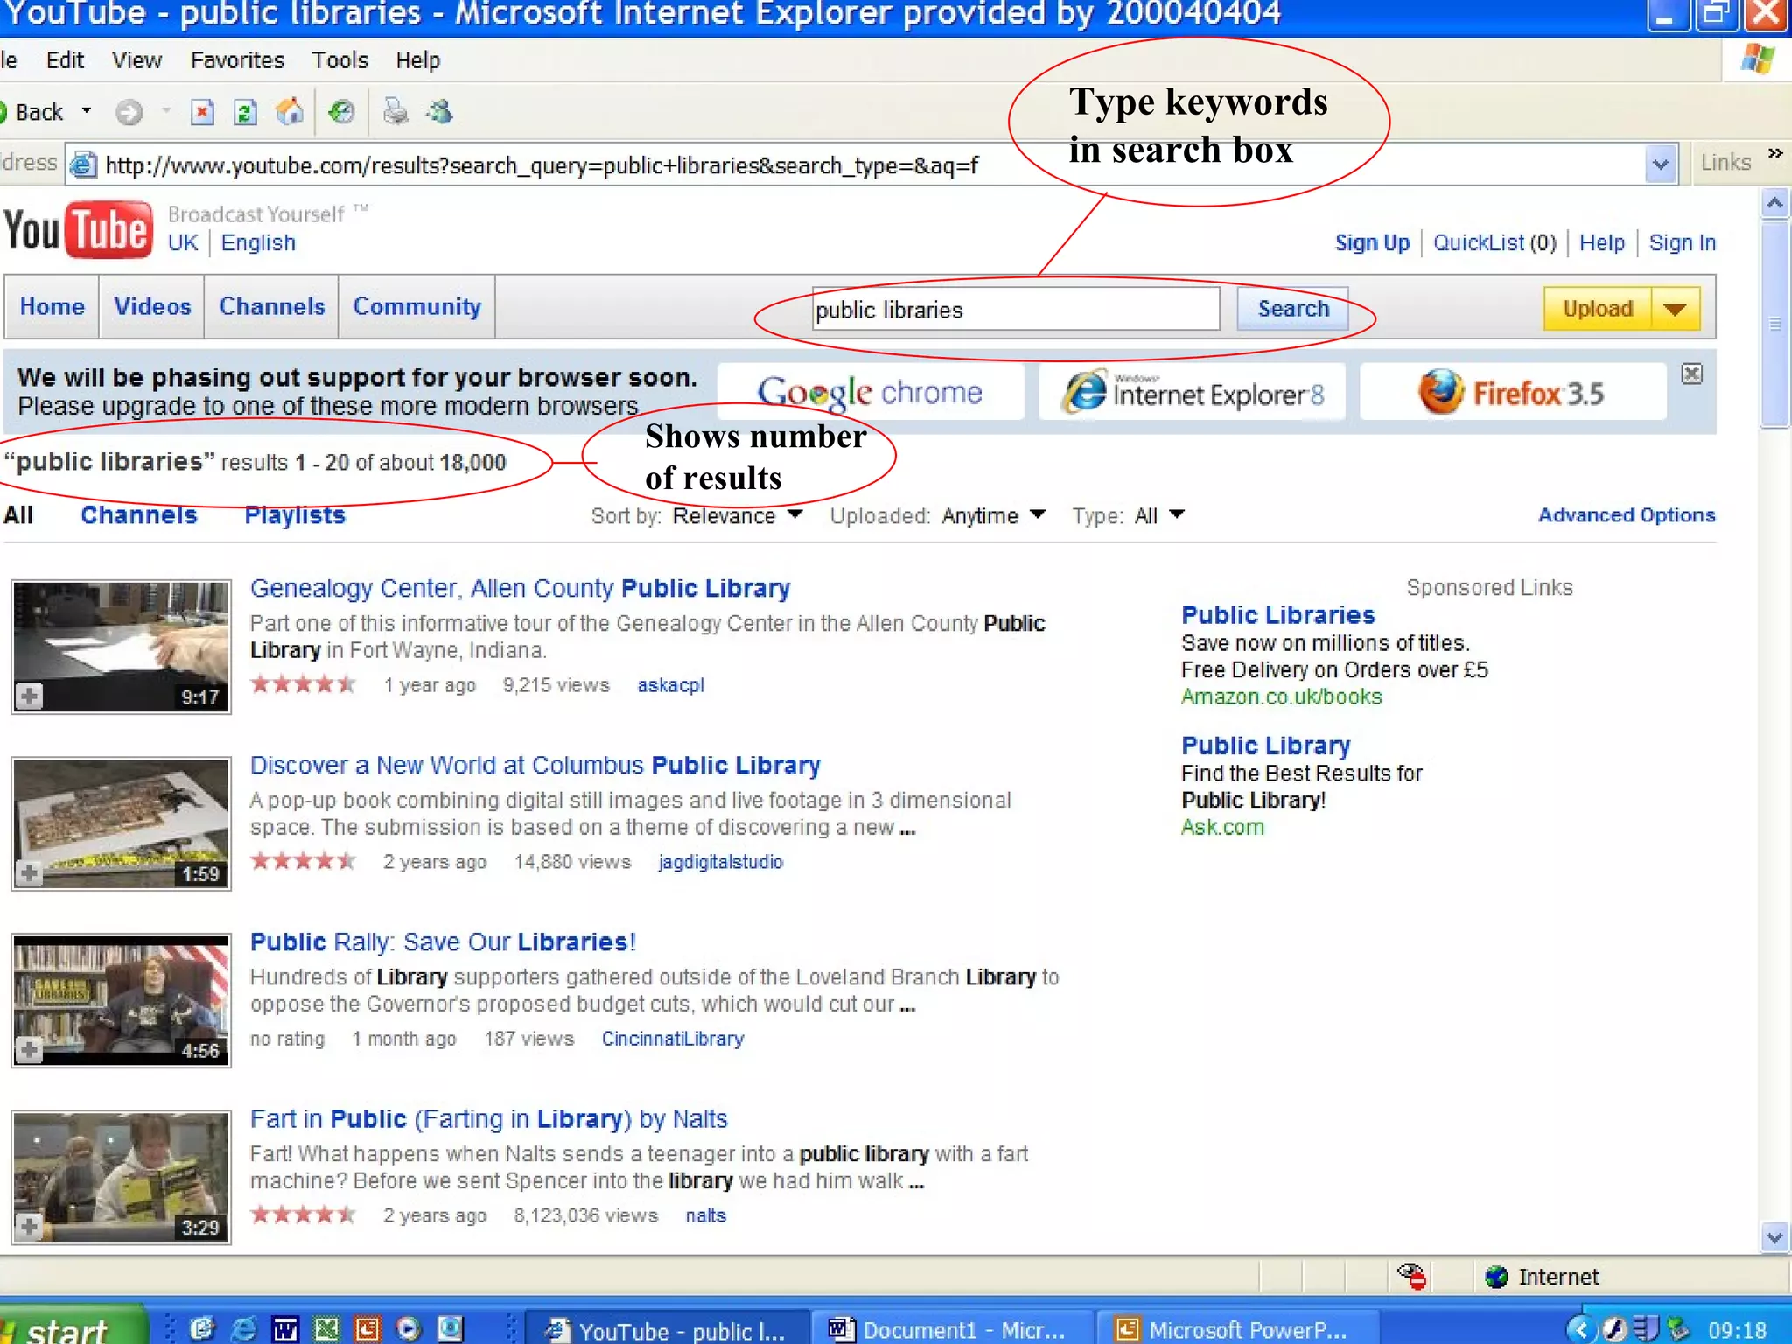The image size is (1792, 1344).
Task: Open the Back button history dropdown arrow
Action: click(86, 111)
